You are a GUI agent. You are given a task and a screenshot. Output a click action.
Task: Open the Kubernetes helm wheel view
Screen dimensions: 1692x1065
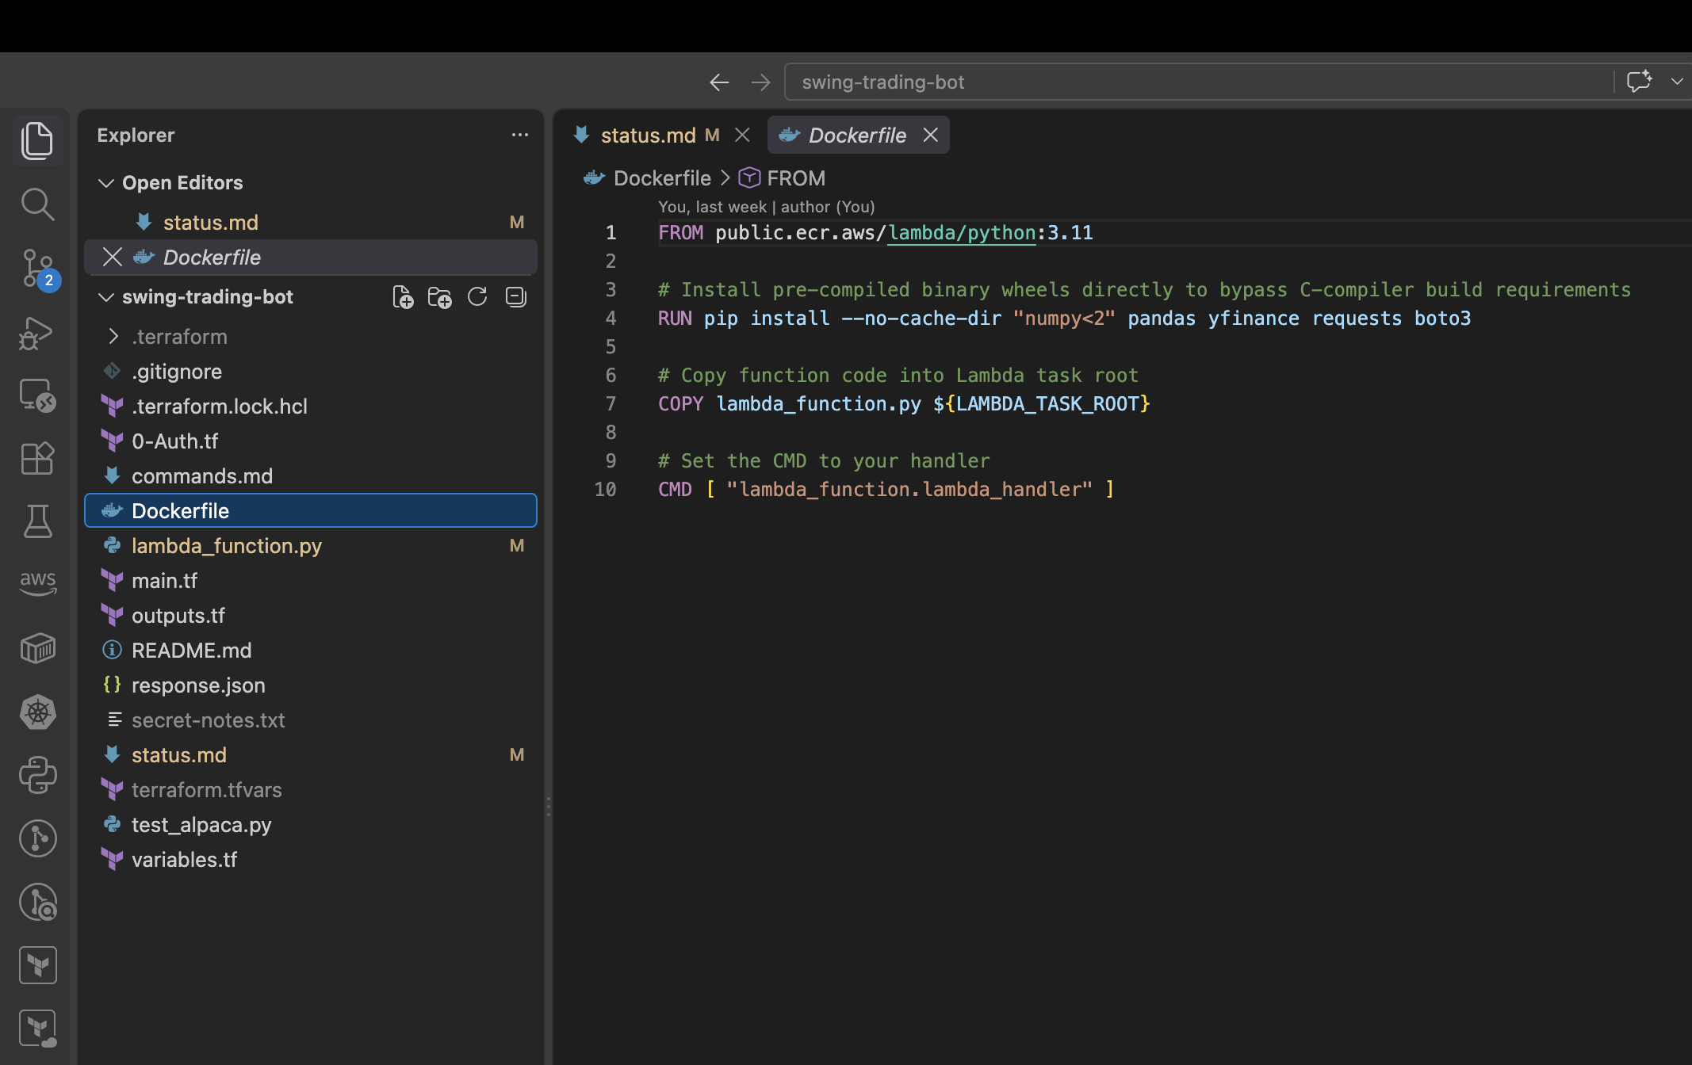tap(37, 712)
